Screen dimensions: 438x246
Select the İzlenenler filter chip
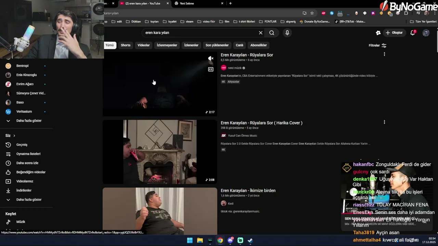point(191,45)
